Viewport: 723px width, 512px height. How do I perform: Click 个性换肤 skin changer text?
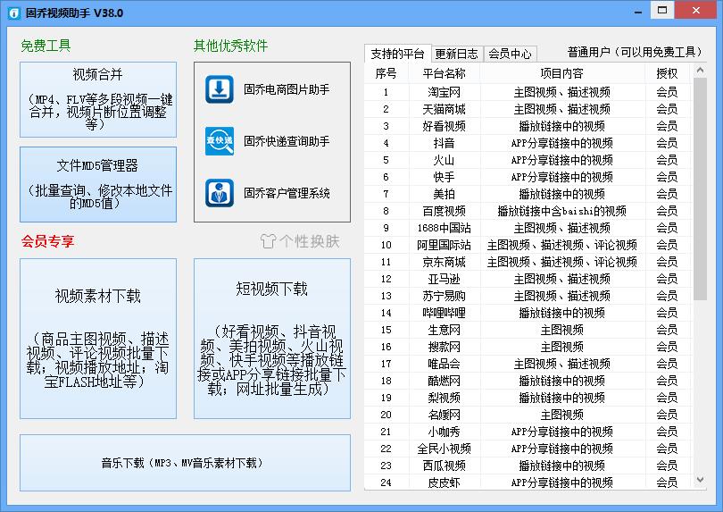(x=310, y=240)
